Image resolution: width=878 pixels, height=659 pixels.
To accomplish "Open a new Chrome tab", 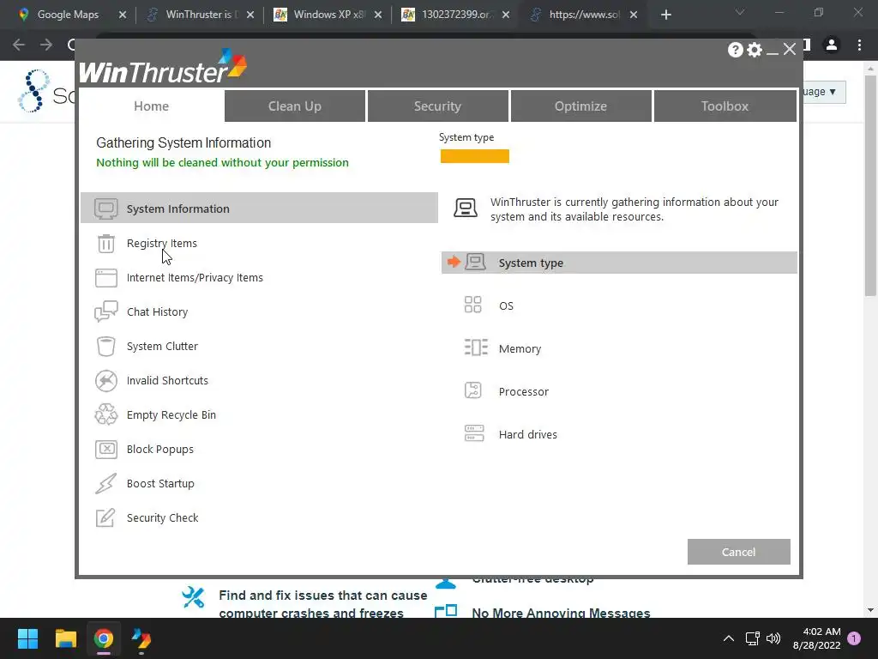I will pyautogui.click(x=665, y=15).
